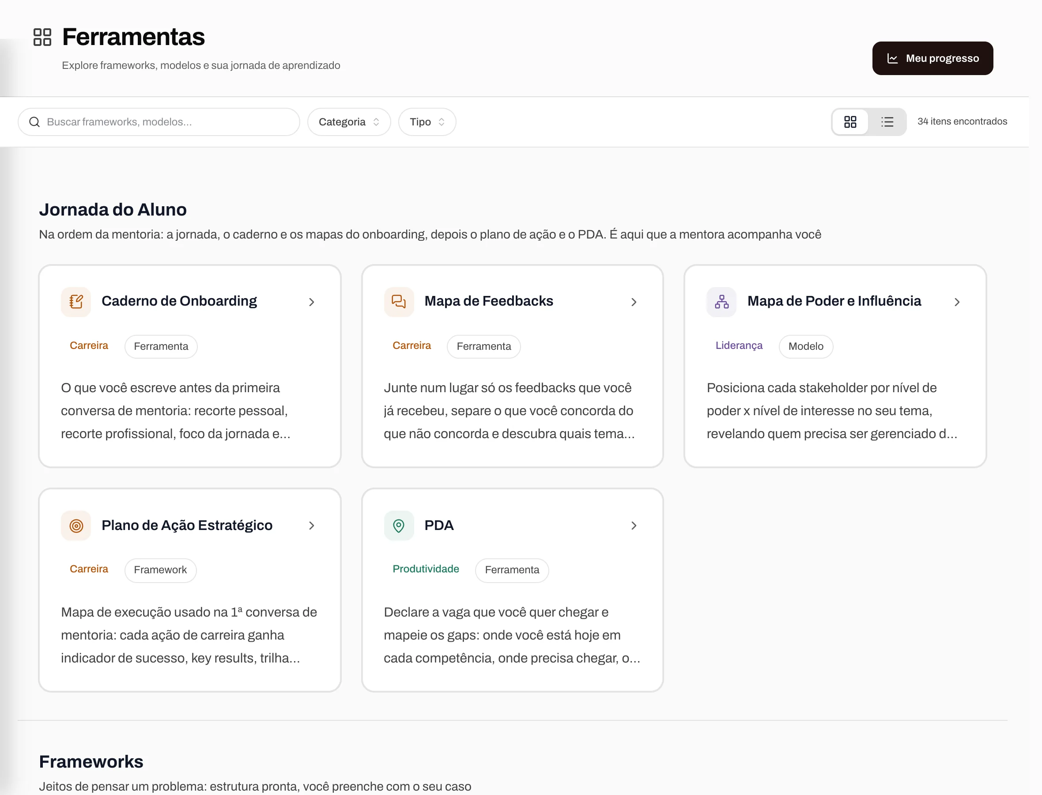1042x795 pixels.
Task: Open the Plano de Ação Estratégico title
Action: coord(187,525)
